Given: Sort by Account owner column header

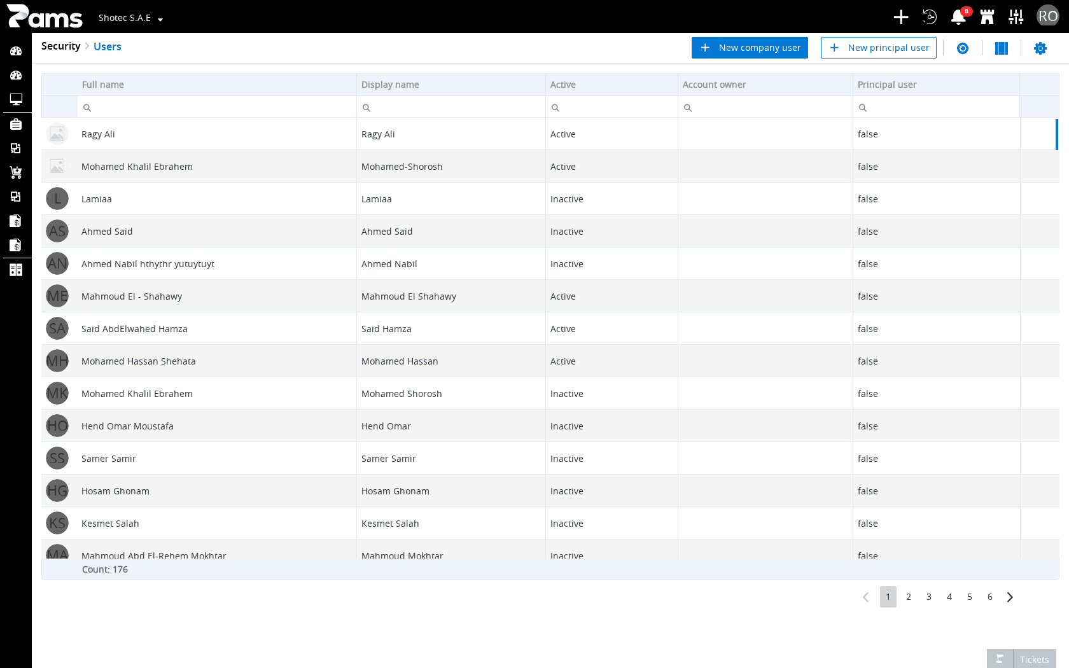Looking at the screenshot, I should pos(765,85).
